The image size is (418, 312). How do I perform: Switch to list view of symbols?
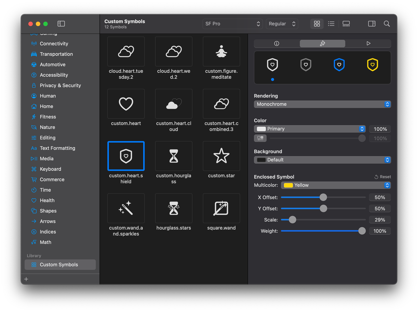(331, 24)
